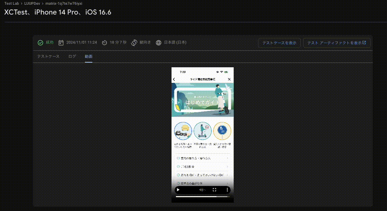Seek on the video progress bar
387x211 pixels.
203,197
